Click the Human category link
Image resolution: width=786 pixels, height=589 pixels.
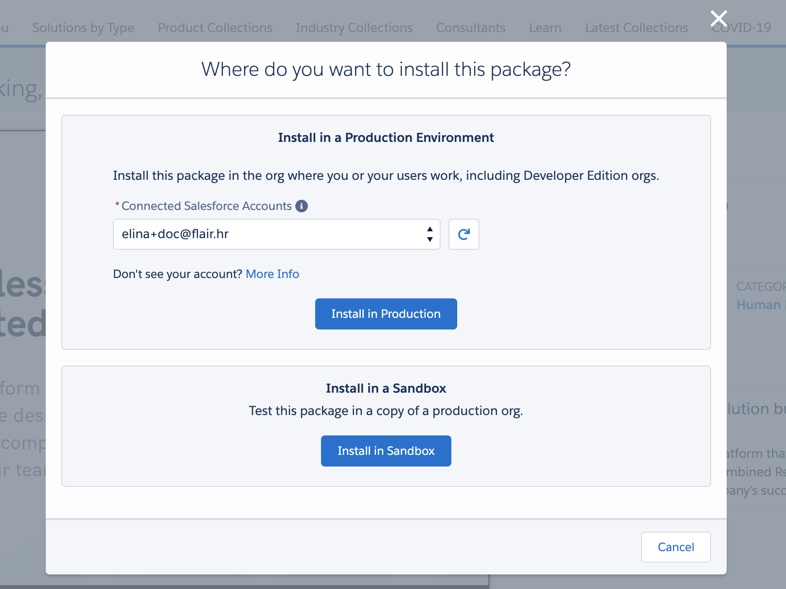pos(759,305)
